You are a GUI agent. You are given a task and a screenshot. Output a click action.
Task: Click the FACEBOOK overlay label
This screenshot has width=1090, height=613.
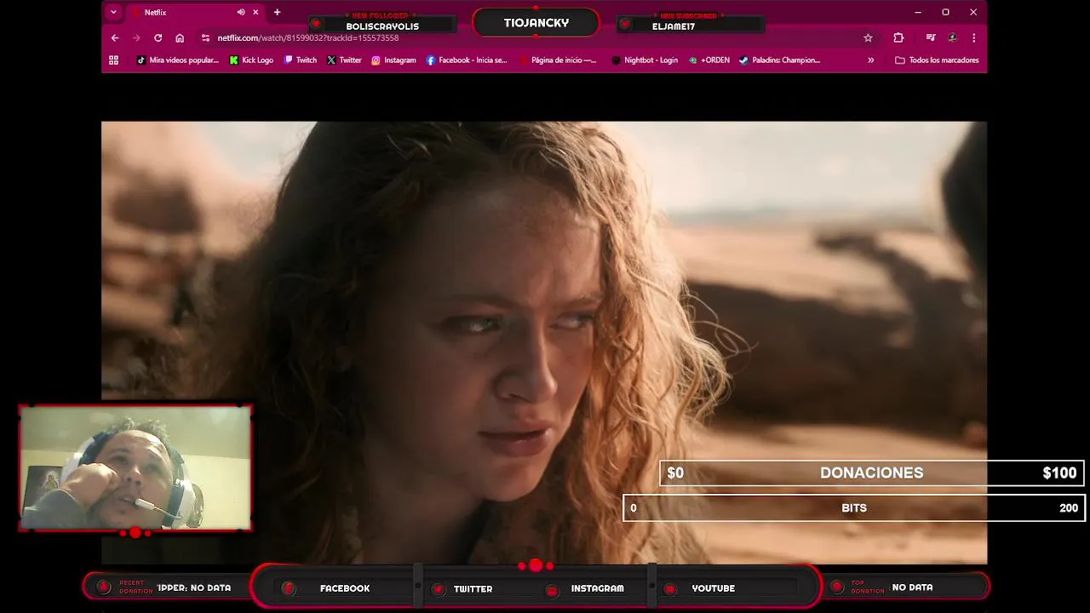point(345,588)
